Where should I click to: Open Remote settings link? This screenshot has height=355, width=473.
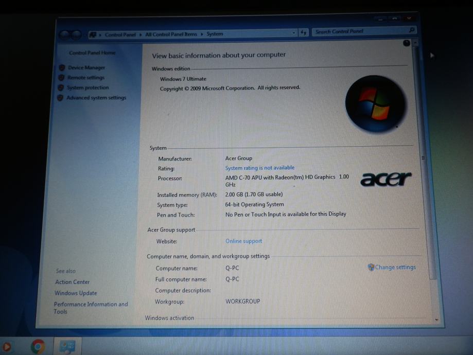coord(85,78)
